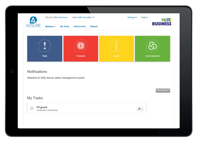Click the Configure button
This screenshot has height=143, width=197.
(x=163, y=91)
